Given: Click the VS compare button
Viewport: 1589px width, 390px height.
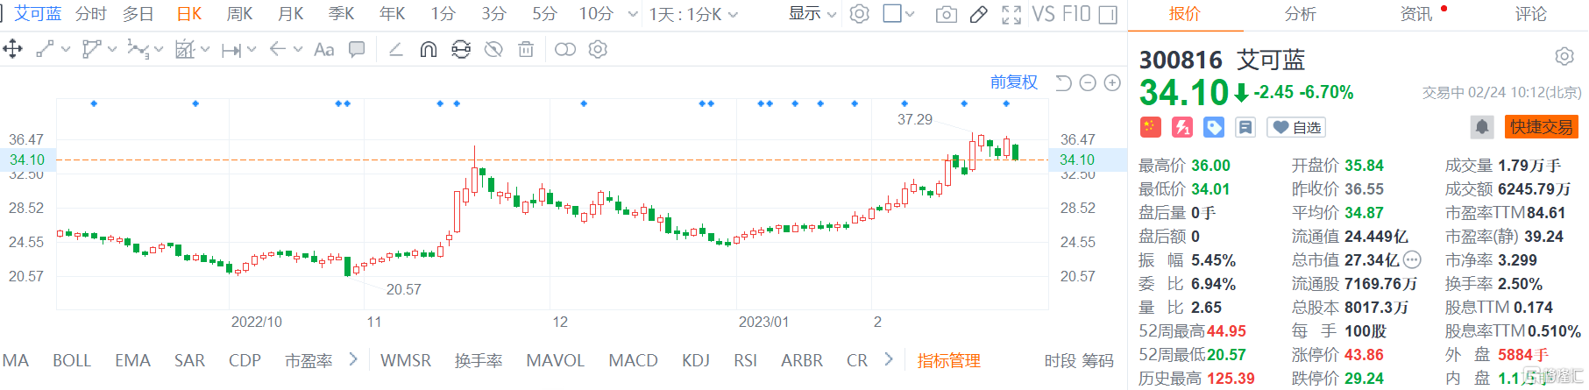Looking at the screenshot, I should [x=1044, y=14].
